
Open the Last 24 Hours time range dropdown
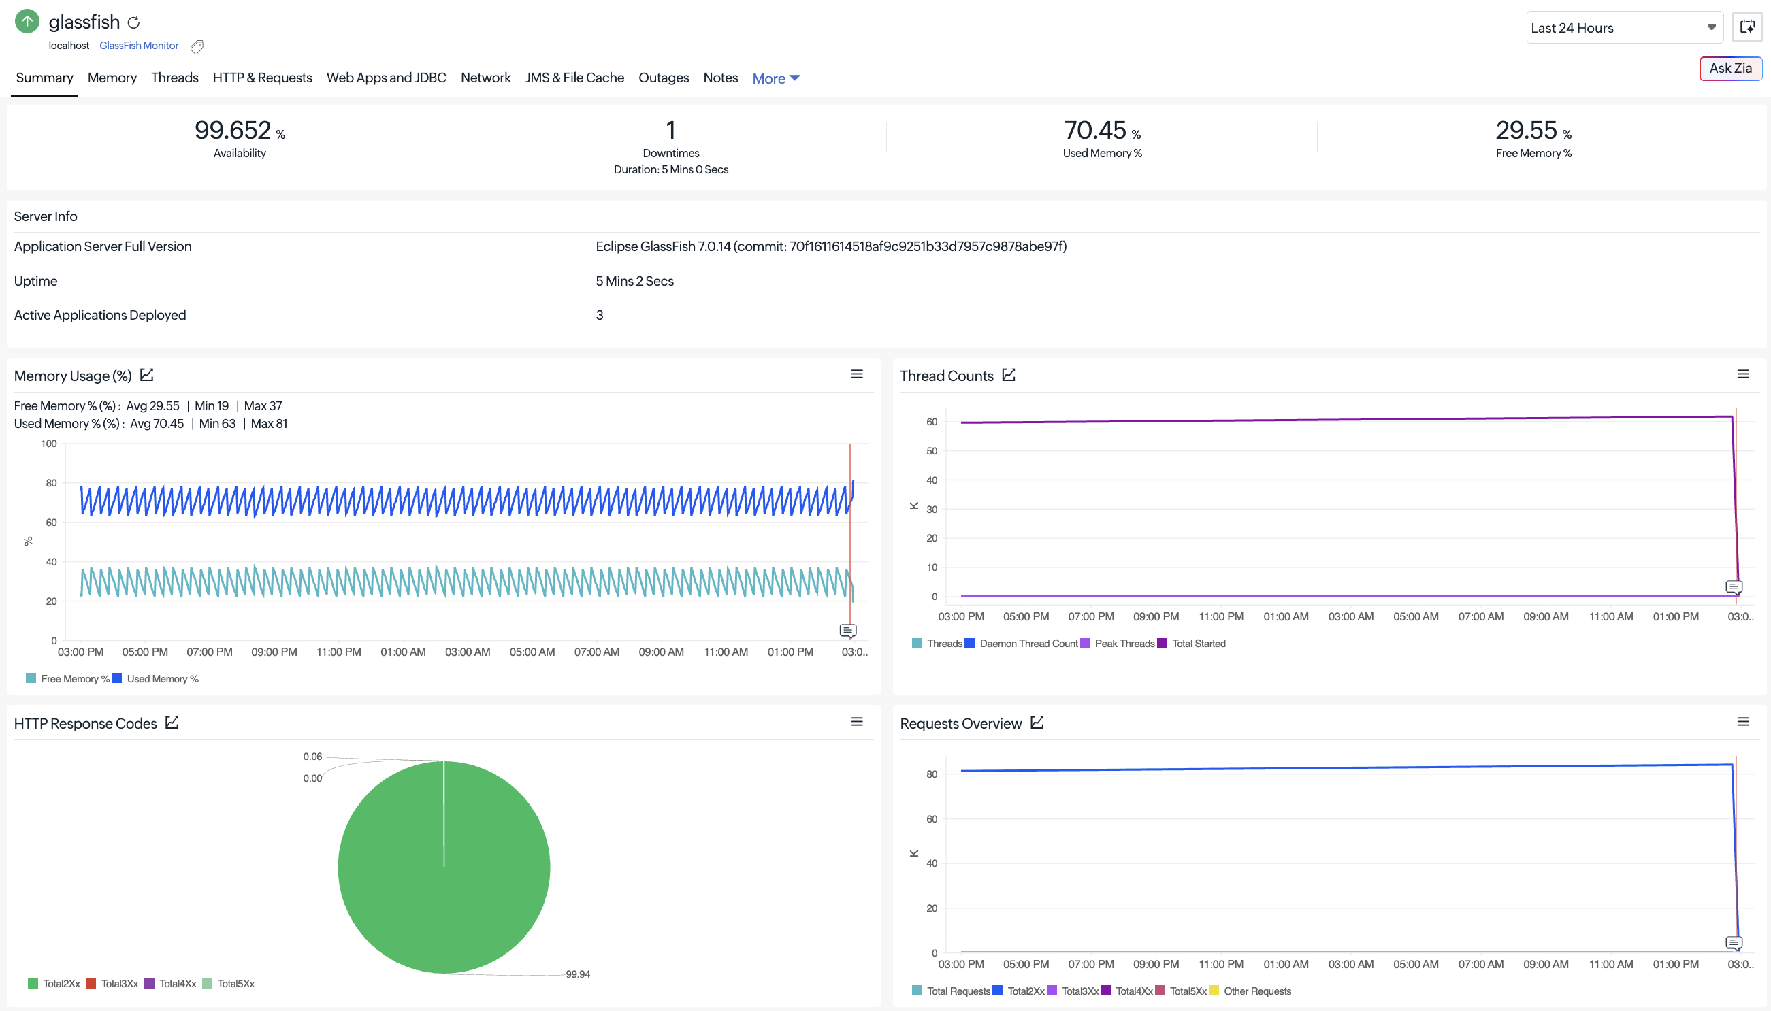pyautogui.click(x=1624, y=28)
